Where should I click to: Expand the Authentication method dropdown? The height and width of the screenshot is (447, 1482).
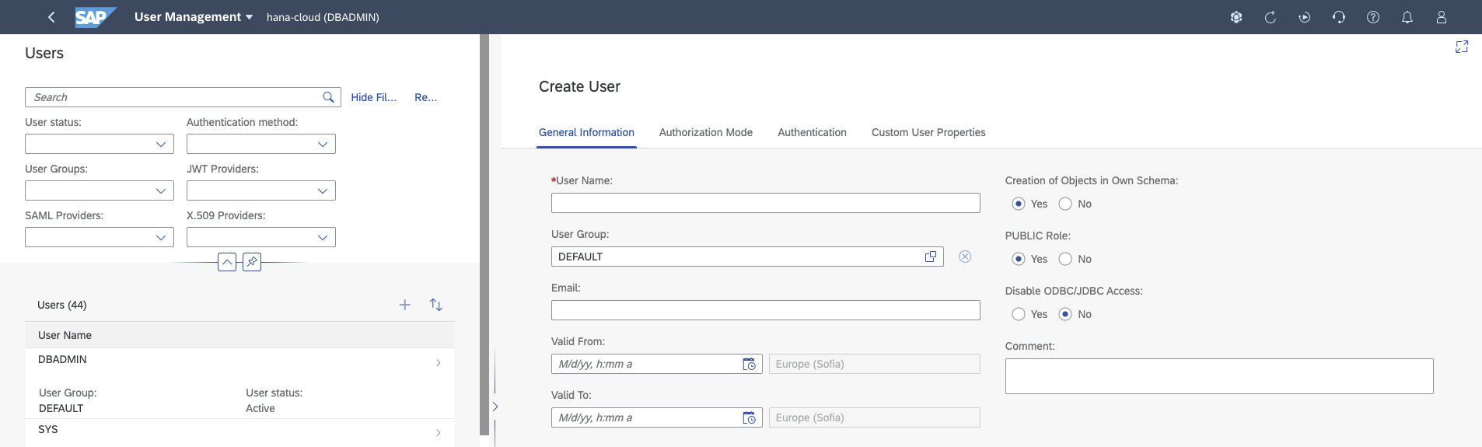(x=322, y=144)
